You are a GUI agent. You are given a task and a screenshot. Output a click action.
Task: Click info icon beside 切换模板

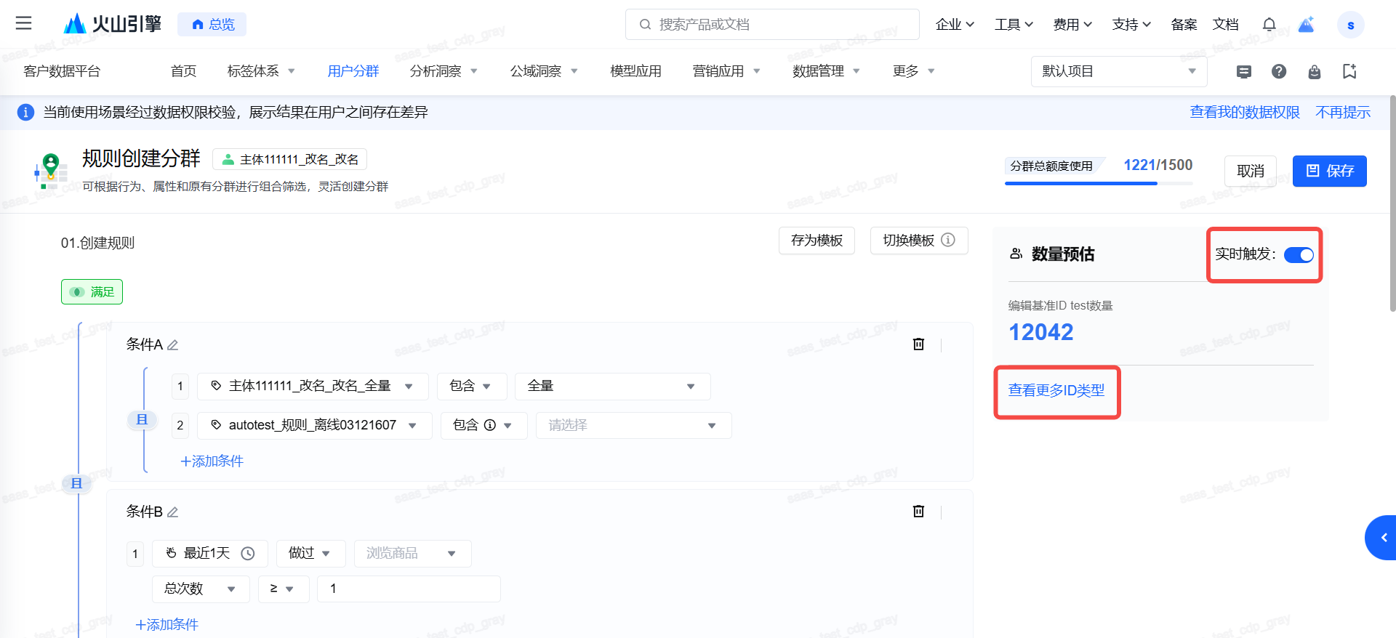[948, 240]
